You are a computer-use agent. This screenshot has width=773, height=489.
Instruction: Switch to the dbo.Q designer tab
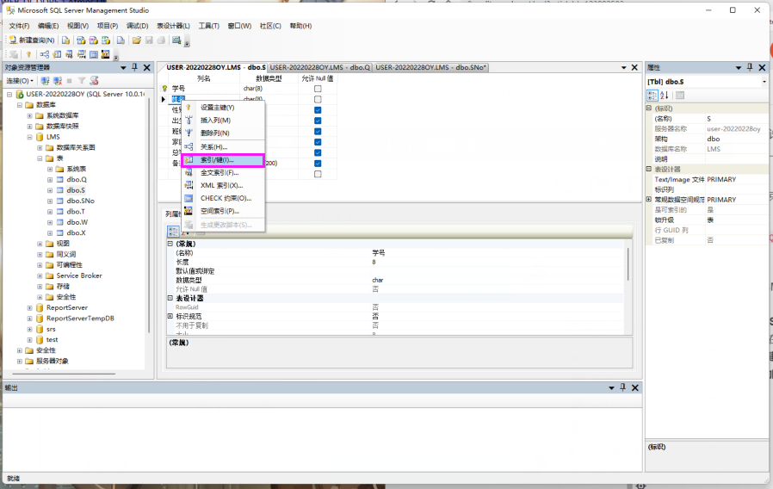tap(320, 67)
